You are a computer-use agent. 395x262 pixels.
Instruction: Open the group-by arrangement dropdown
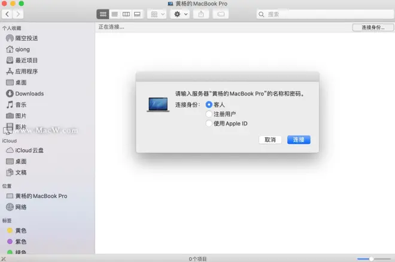click(x=157, y=14)
